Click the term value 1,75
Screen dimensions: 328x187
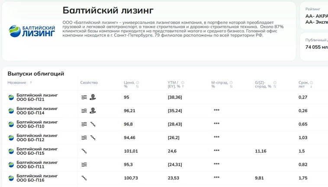[x=303, y=178]
